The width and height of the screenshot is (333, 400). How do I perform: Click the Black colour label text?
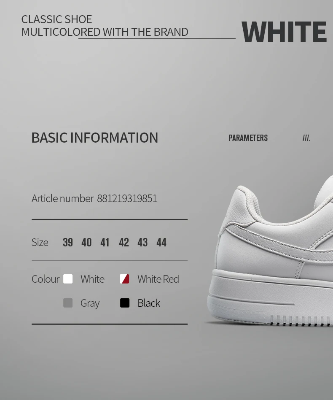(x=149, y=303)
